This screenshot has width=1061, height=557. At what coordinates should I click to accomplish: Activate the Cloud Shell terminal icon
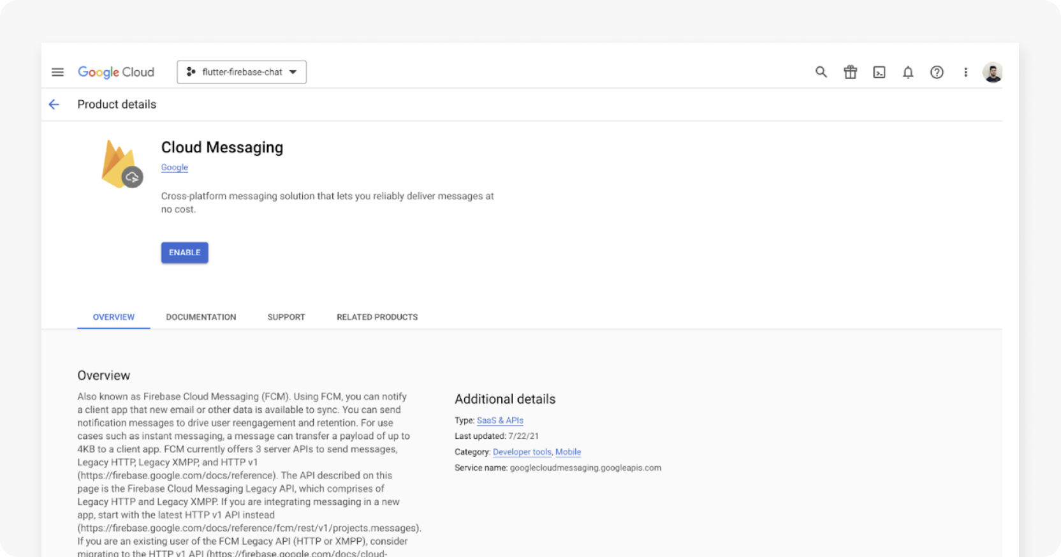(x=879, y=72)
